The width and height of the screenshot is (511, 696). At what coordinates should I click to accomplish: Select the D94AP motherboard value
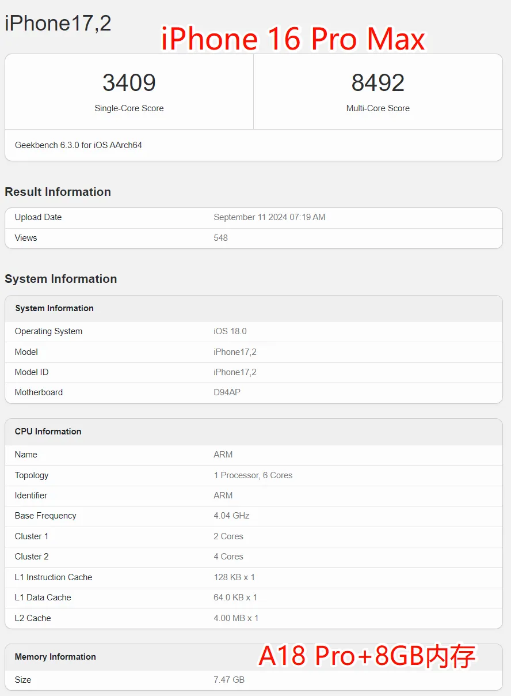click(227, 392)
